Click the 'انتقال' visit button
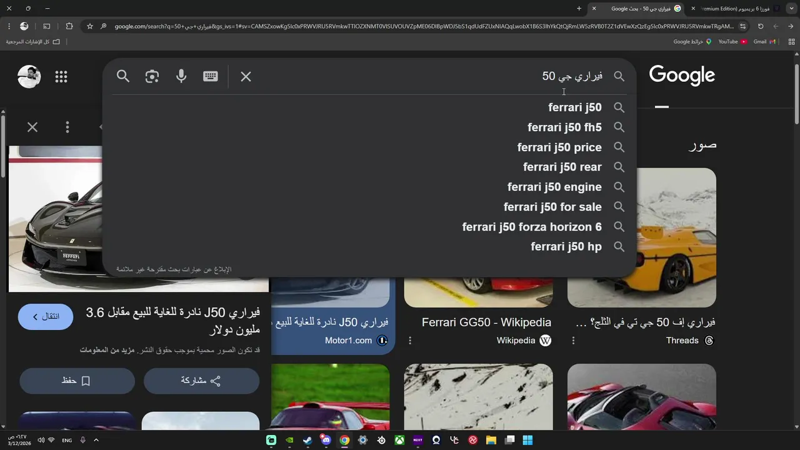This screenshot has height=450, width=800. point(46,317)
